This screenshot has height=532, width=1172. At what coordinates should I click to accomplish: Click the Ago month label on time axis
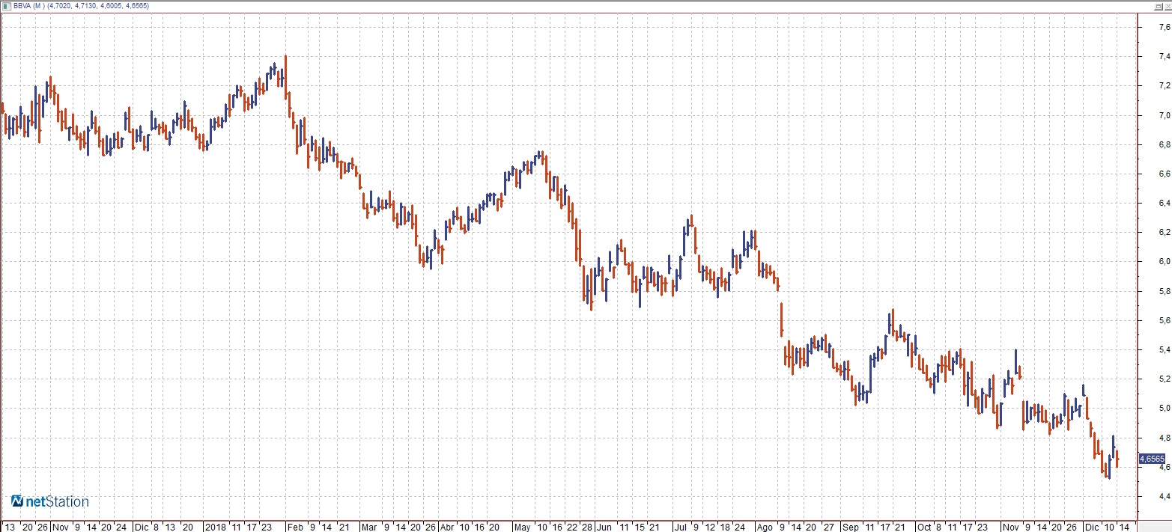pos(765,527)
